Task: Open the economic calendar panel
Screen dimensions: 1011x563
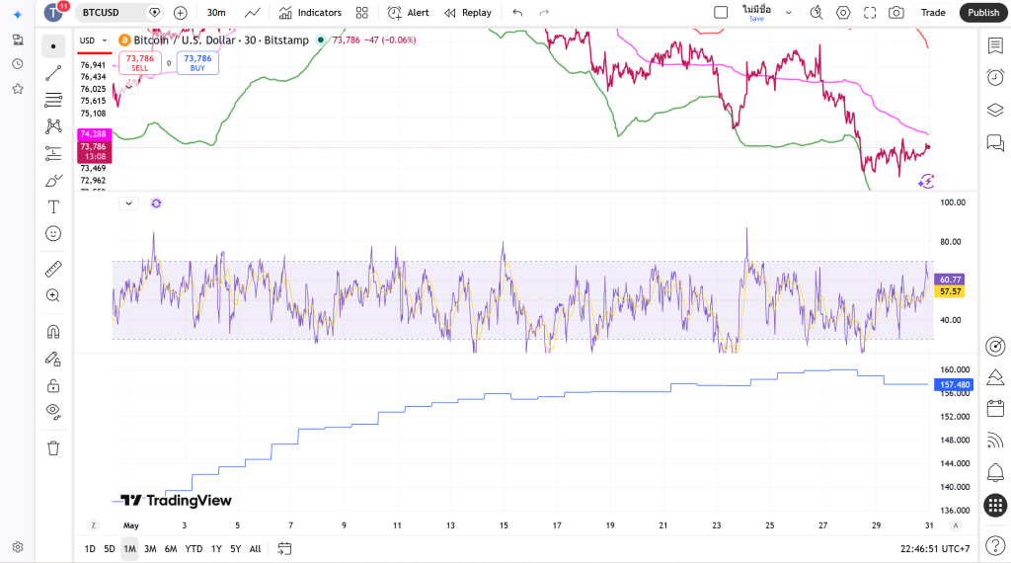Action: tap(995, 408)
